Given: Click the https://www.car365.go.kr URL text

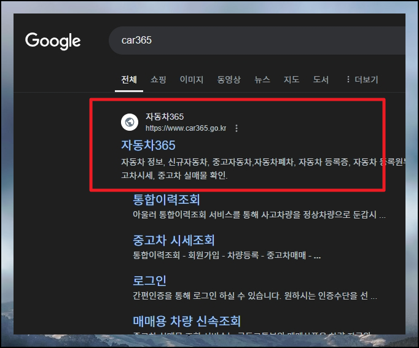Looking at the screenshot, I should (x=186, y=128).
